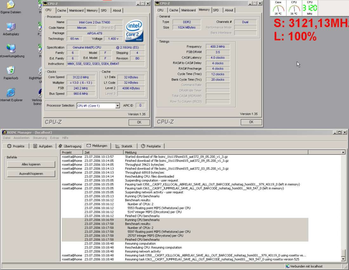Image resolution: width=349 pixels, height=270 pixels.
Task: Open the Papierkorb recycle bin icon
Action: [x=11, y=70]
